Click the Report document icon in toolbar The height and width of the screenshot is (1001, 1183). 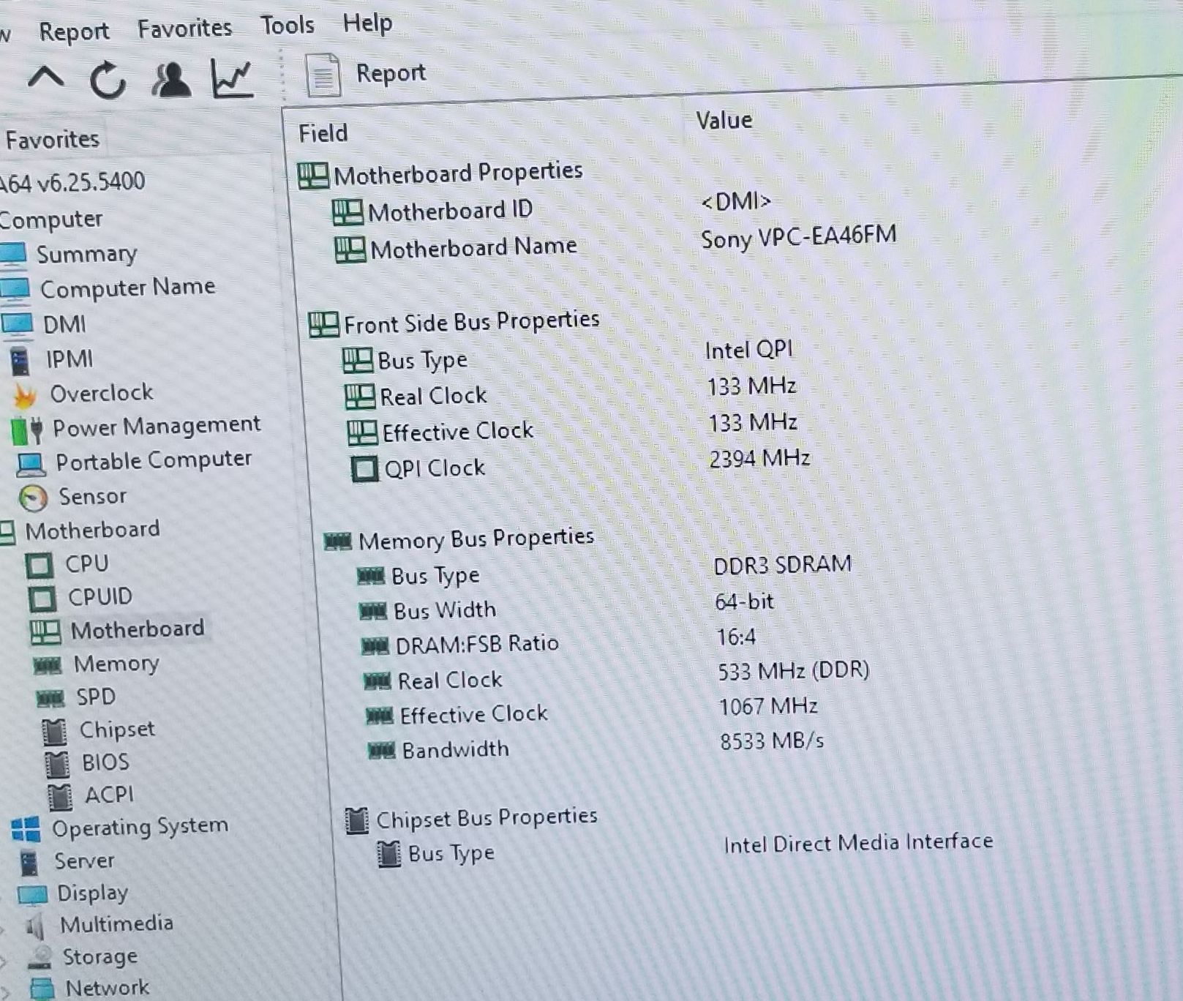[323, 75]
